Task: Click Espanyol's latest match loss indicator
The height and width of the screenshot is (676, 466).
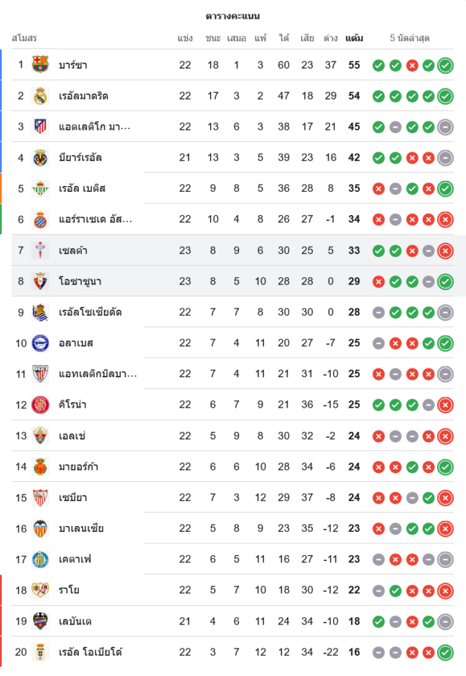Action: (x=445, y=220)
